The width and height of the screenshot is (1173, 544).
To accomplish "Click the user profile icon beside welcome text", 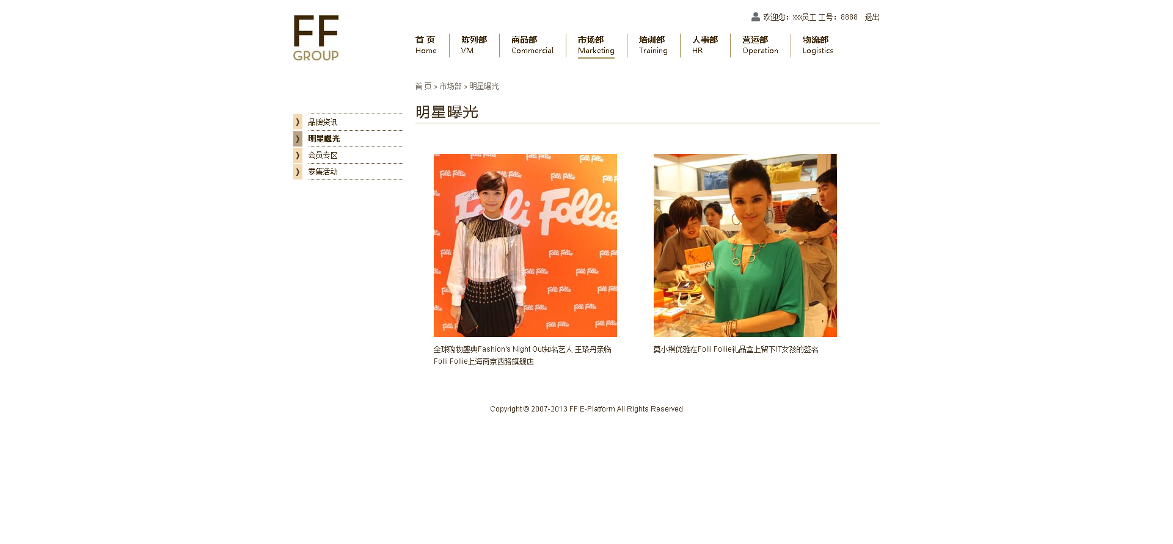I will click(756, 17).
